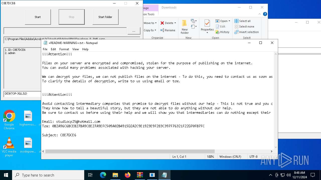Select the highermos... desktop file
The image size is (321, 180).
click(x=28, y=118)
